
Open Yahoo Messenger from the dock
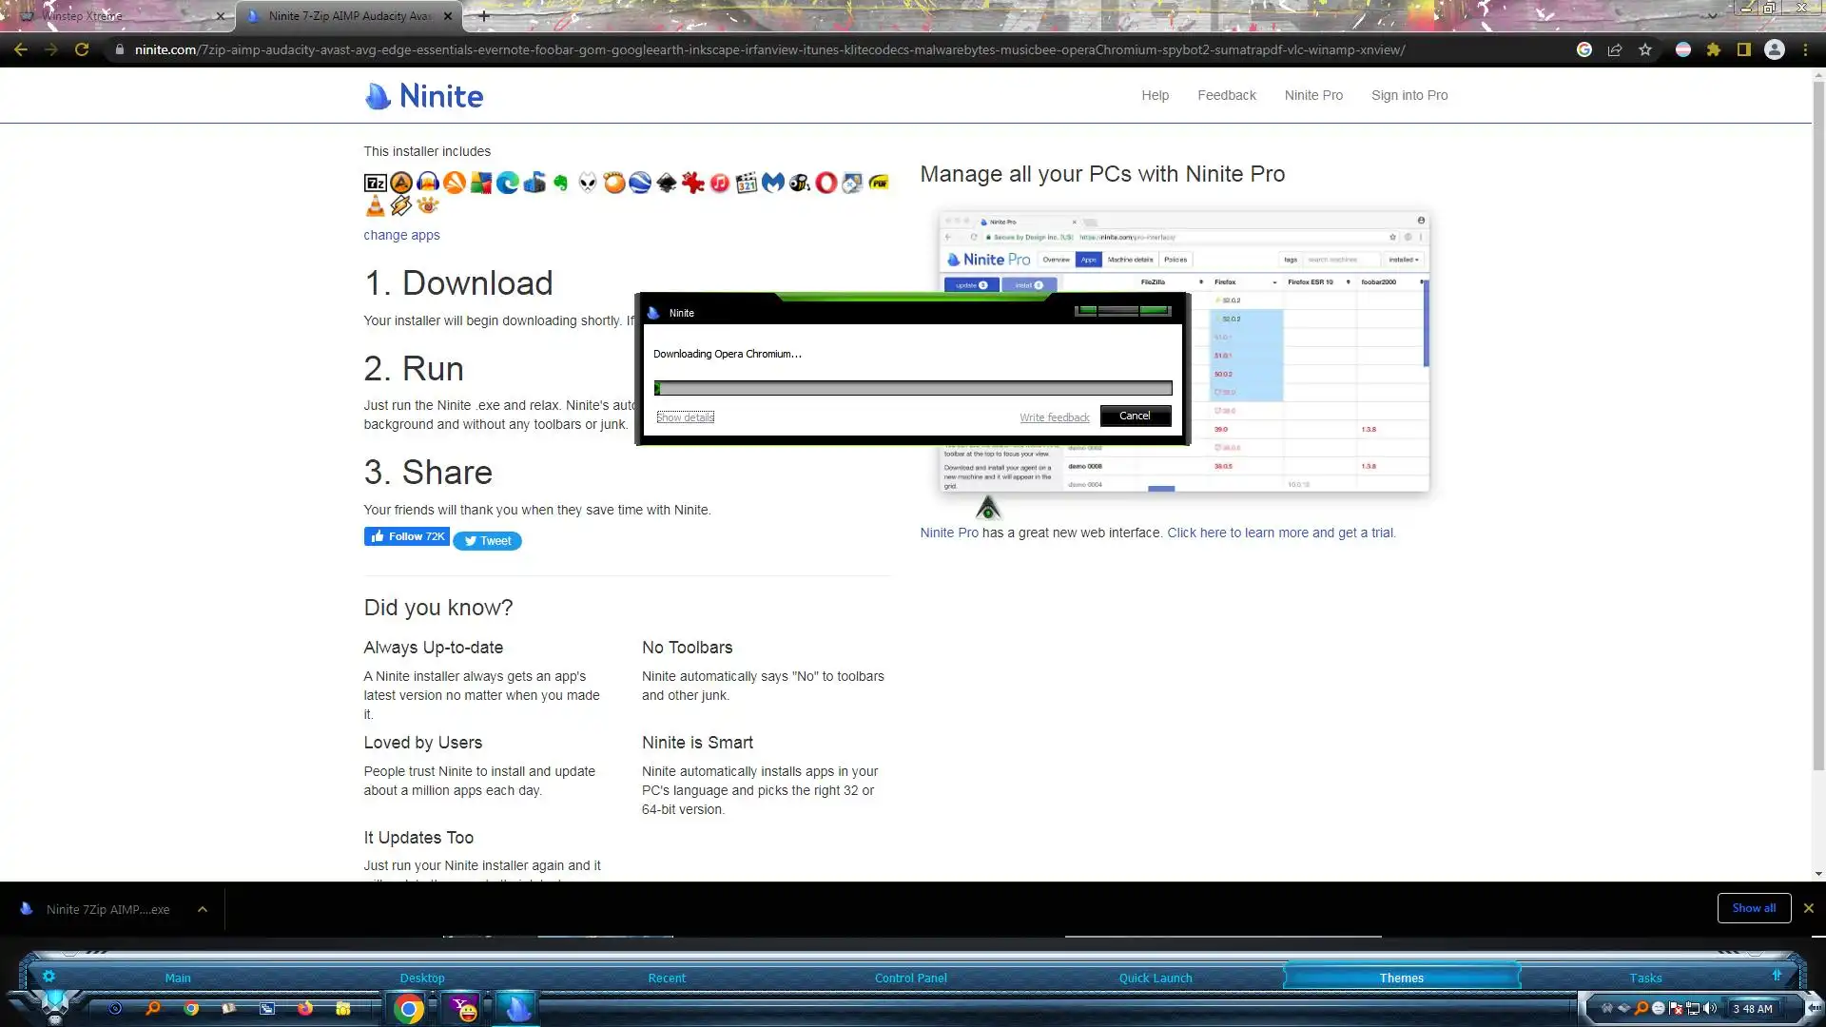(463, 1009)
